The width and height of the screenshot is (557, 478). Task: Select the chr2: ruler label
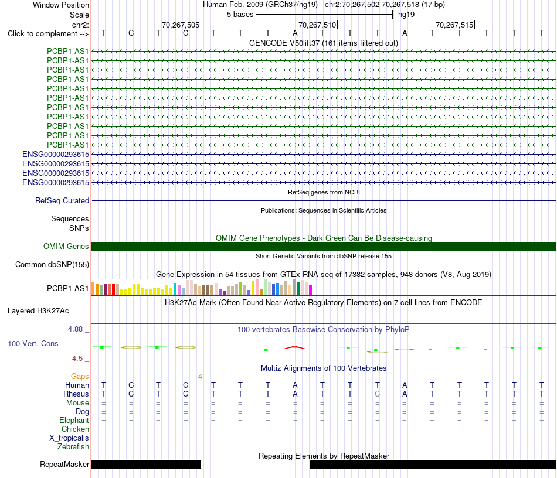pyautogui.click(x=80, y=25)
